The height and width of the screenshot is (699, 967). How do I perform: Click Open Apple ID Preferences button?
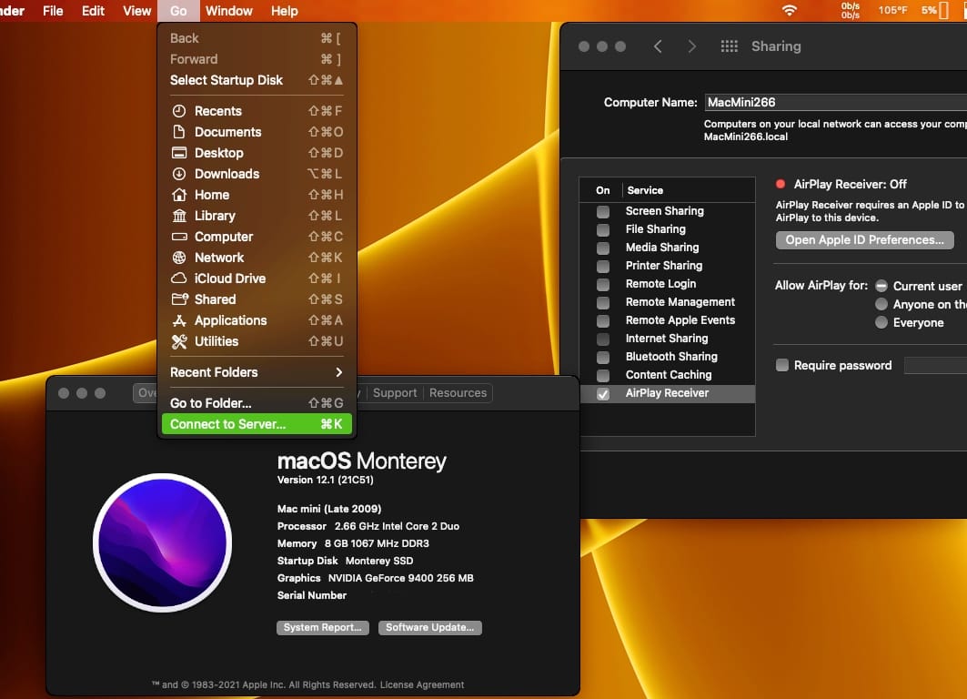[864, 240]
